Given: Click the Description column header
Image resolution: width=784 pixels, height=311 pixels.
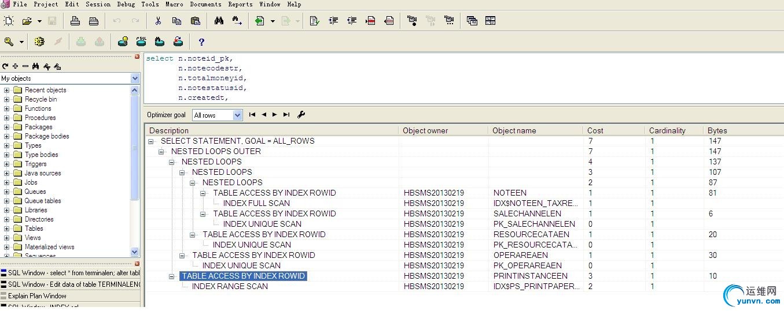Looking at the screenshot, I should pyautogui.click(x=271, y=130).
